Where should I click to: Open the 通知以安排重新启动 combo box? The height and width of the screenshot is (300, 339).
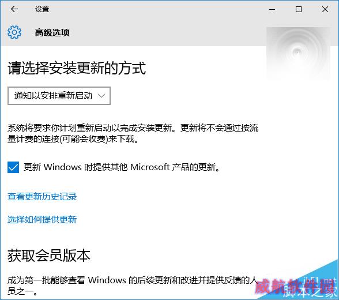pyautogui.click(x=59, y=96)
